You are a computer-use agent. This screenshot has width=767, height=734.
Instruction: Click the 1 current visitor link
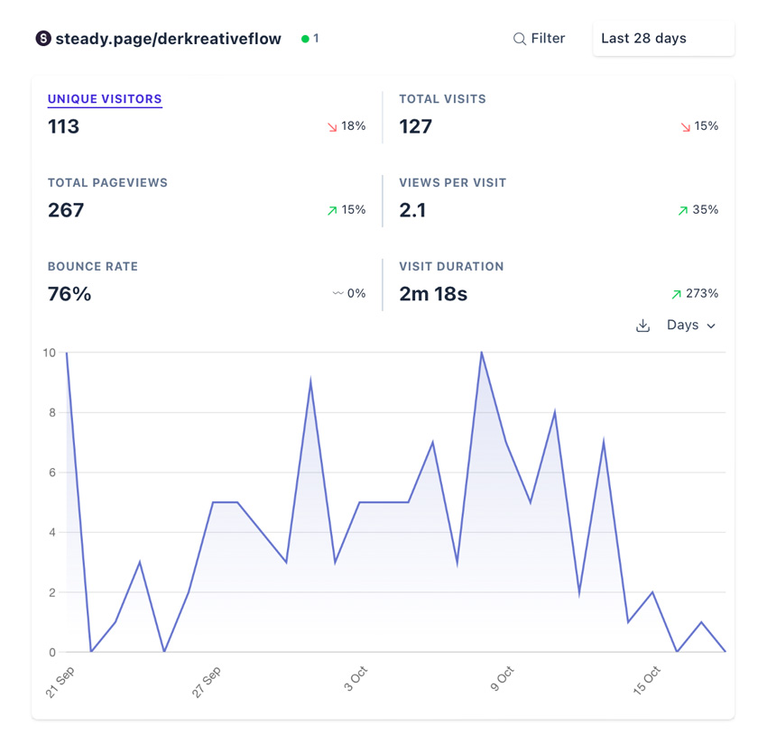(316, 39)
